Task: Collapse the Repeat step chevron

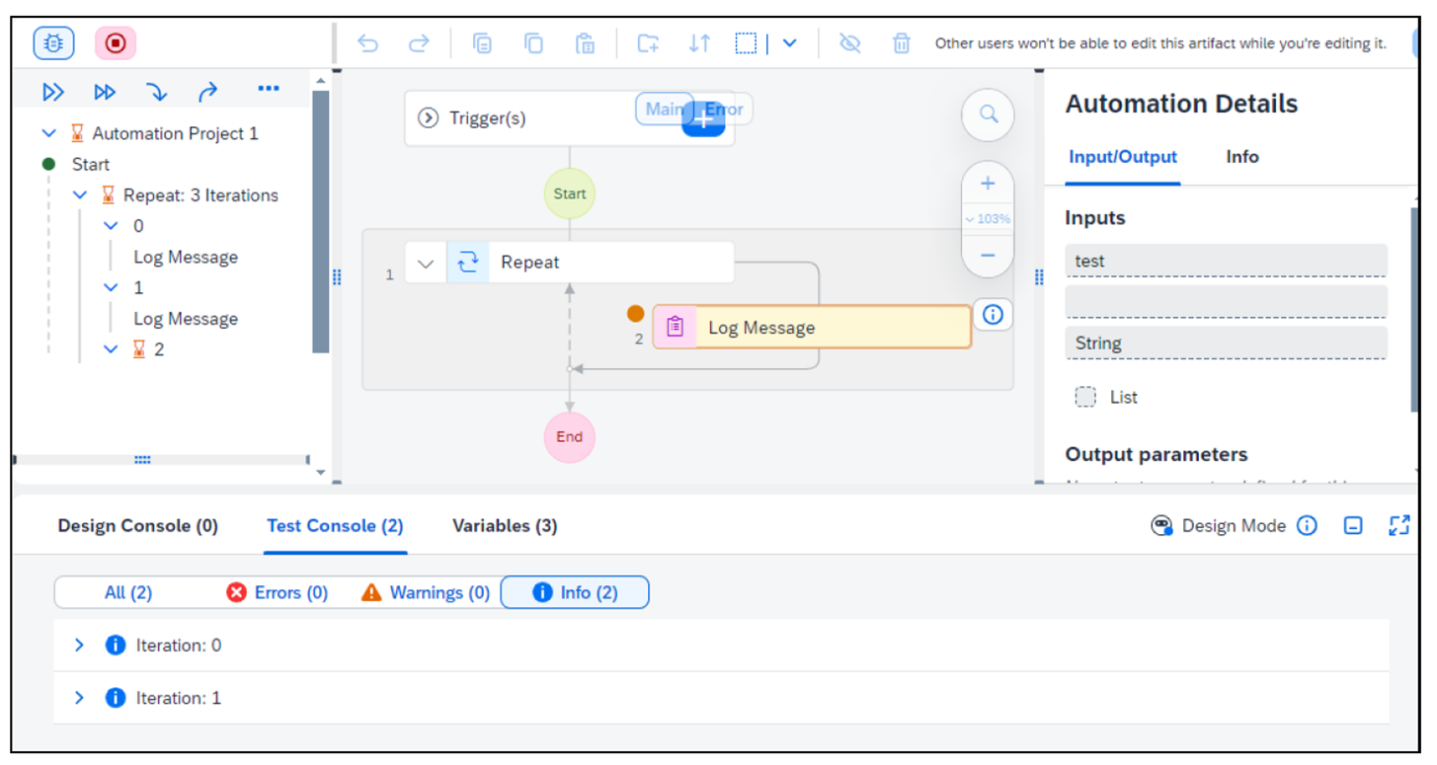Action: pos(426,264)
